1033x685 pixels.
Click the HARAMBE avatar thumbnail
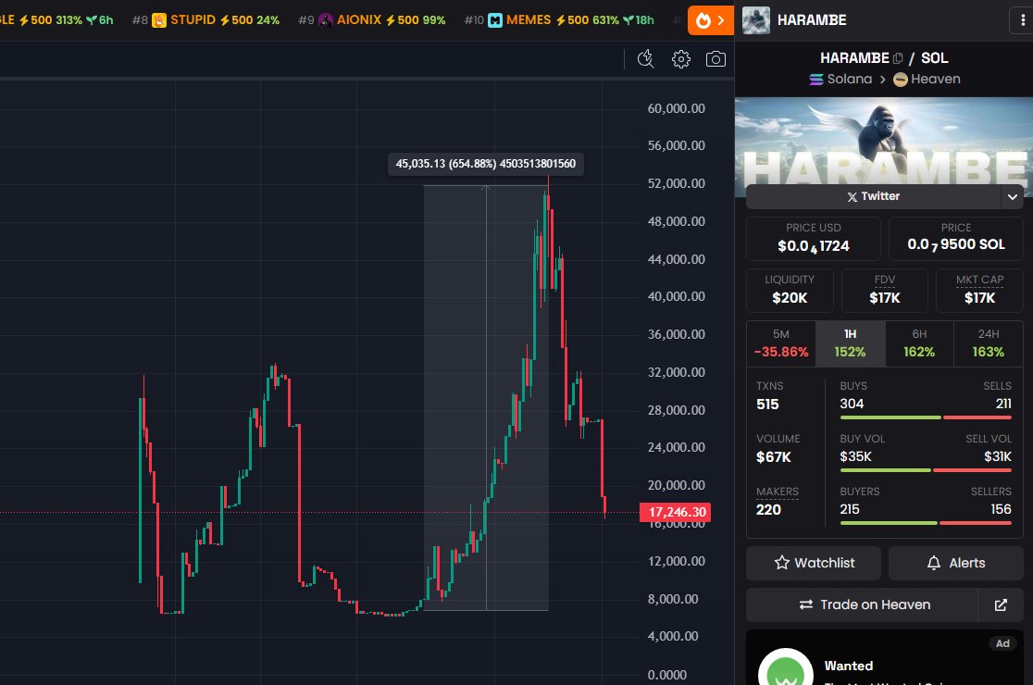pyautogui.click(x=755, y=20)
